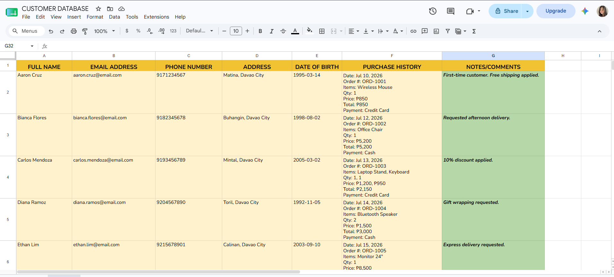Insert link with the chain icon
The image size is (614, 277).
coord(413,31)
